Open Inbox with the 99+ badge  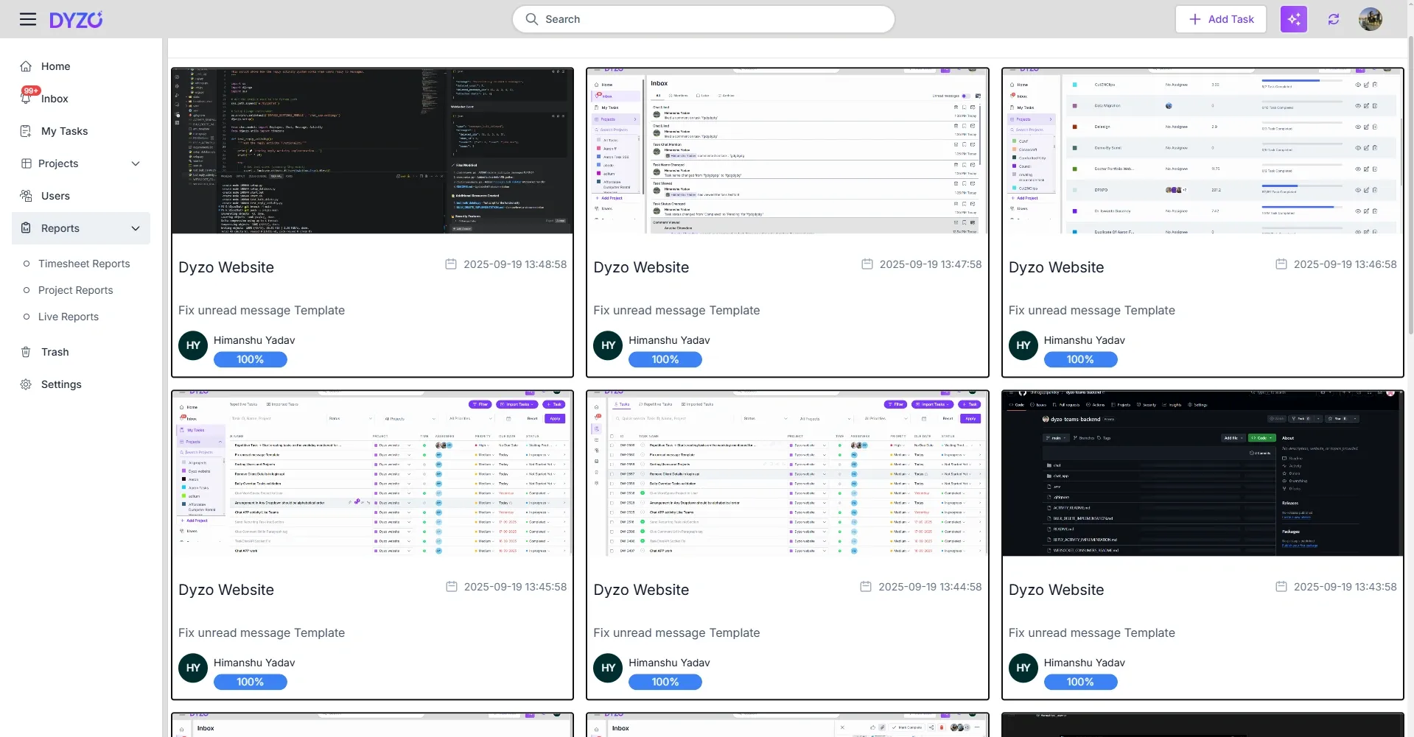point(27,99)
